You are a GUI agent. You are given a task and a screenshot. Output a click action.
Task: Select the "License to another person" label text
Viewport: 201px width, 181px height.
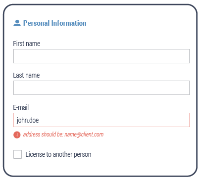tap(58, 154)
